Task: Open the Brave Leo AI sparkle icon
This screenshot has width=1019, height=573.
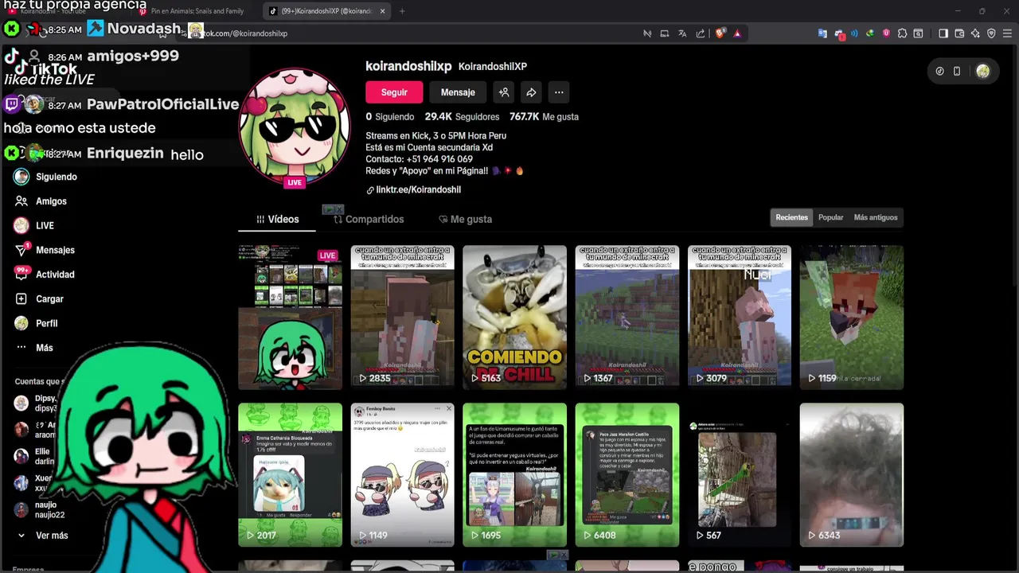Action: tap(975, 33)
